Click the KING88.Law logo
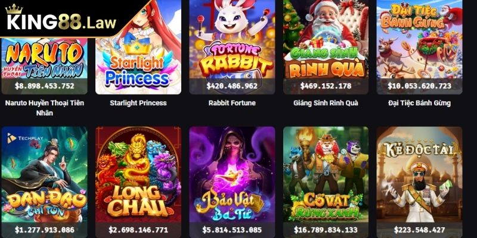This screenshot has height=238, width=477. 61,18
